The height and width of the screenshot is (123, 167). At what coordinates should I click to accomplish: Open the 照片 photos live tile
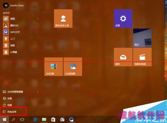[x=142, y=38]
